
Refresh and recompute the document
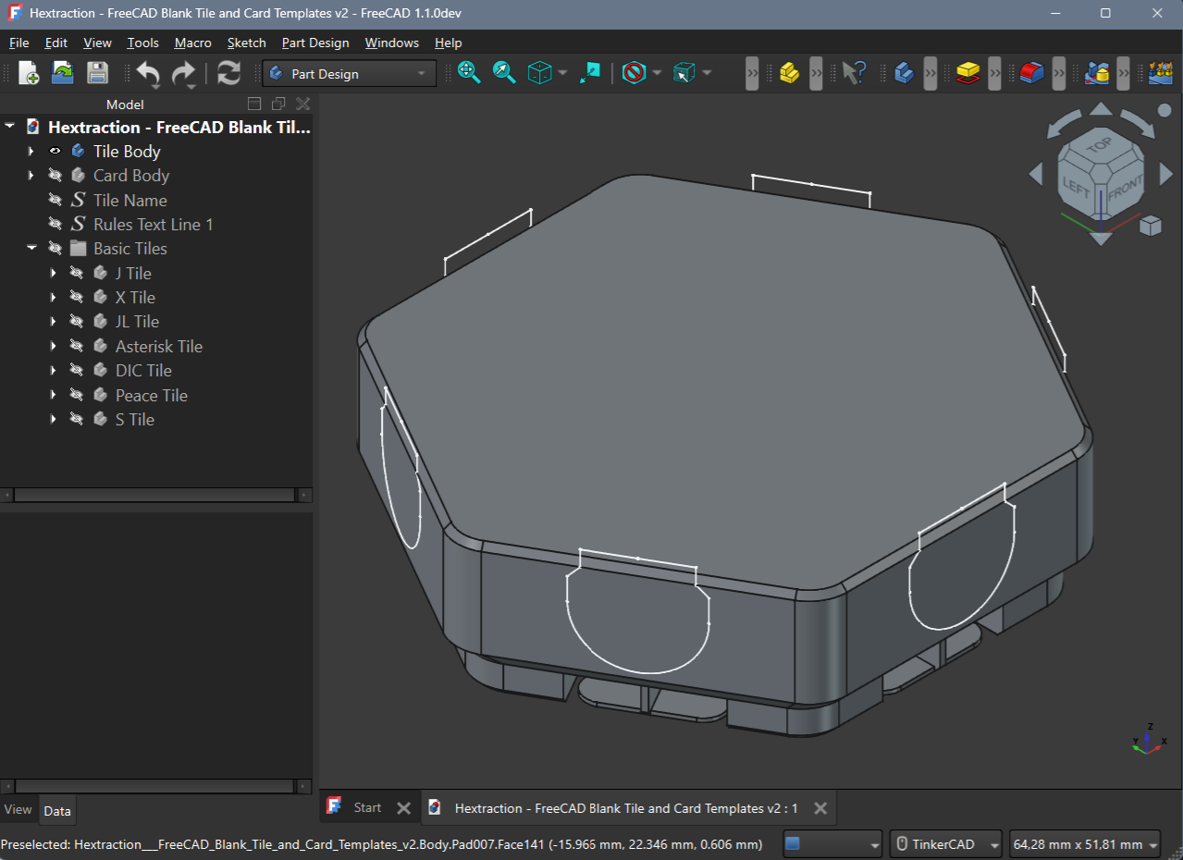[228, 73]
